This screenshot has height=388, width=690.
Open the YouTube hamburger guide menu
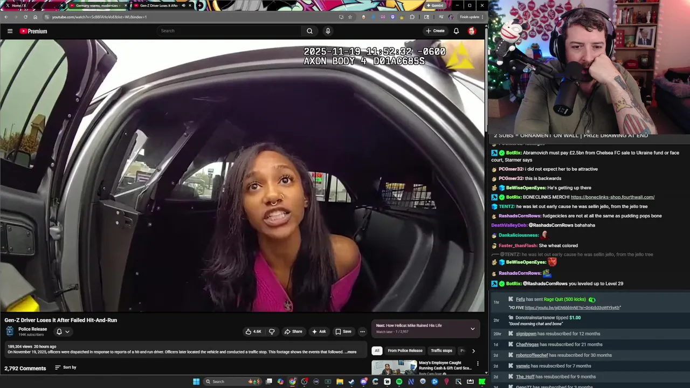(10, 31)
